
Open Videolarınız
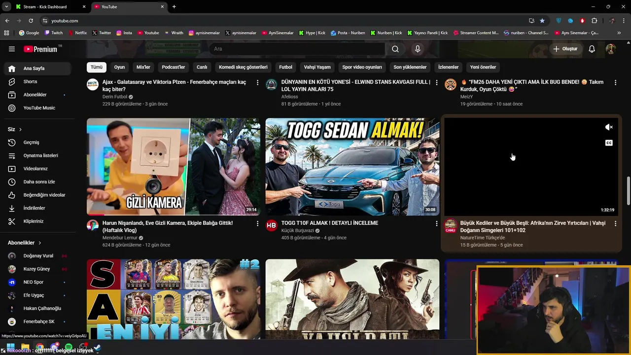pyautogui.click(x=37, y=169)
